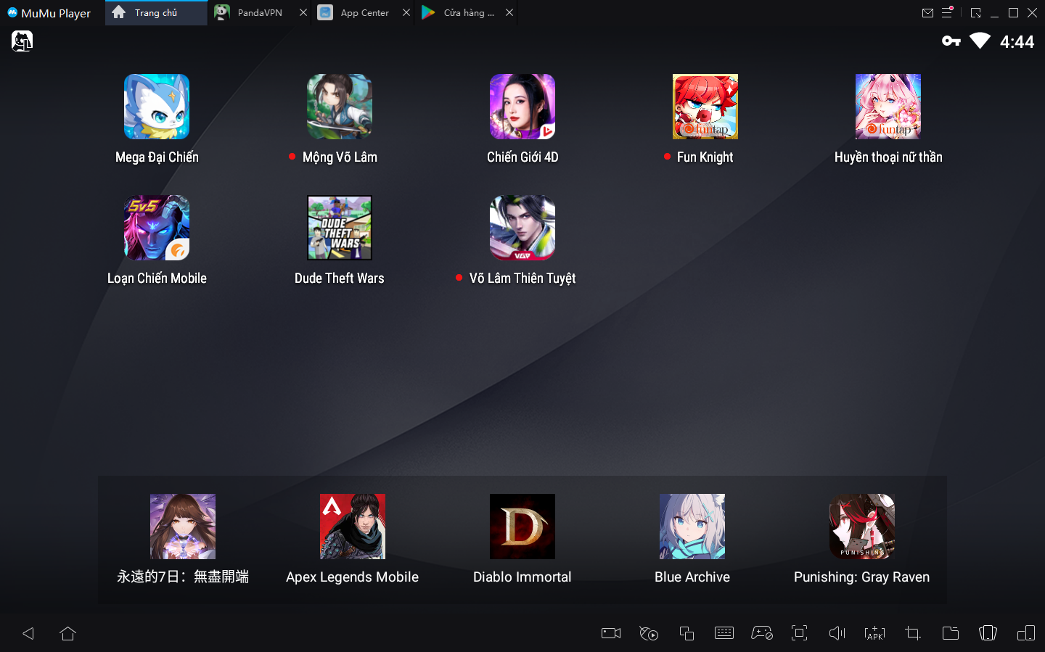Toggle fullscreen mode icon
1045x652 pixels.
799,633
